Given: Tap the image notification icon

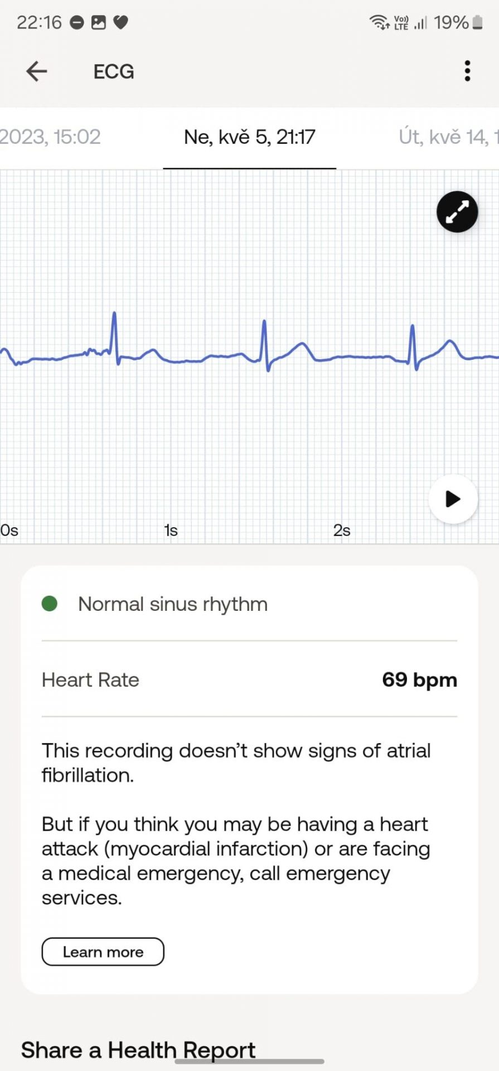Looking at the screenshot, I should point(98,22).
